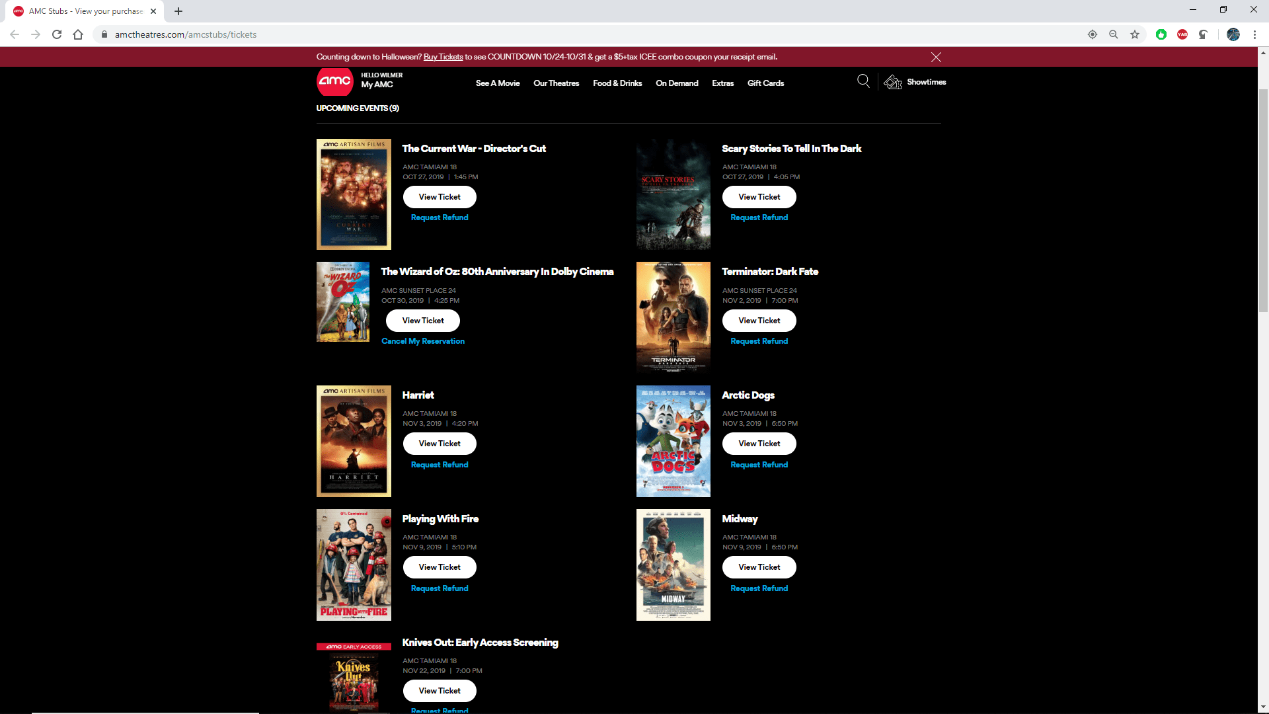
Task: Click the page's vertical scrollbar
Action: tap(1263, 198)
